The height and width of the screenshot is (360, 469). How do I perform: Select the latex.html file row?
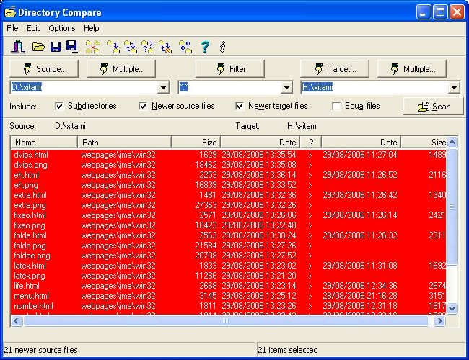tap(229, 266)
